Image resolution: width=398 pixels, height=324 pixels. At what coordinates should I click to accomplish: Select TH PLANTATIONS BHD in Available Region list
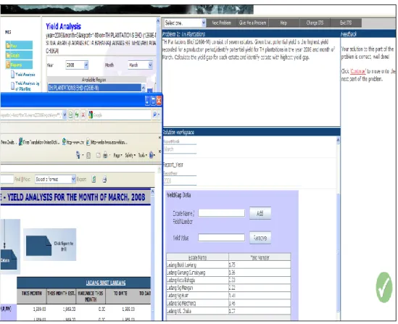point(95,88)
